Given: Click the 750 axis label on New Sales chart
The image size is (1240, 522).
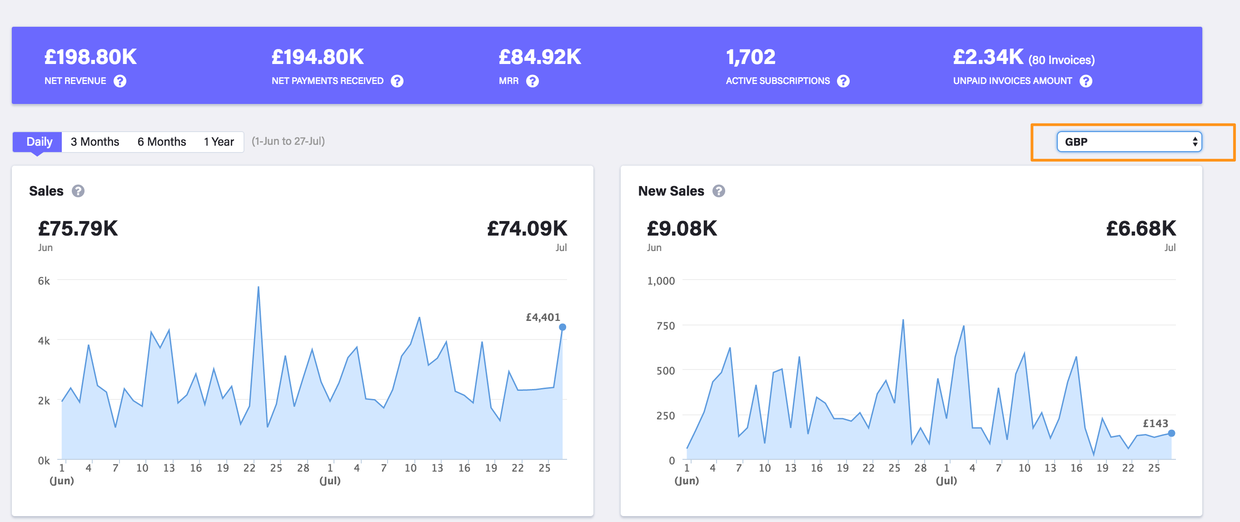Looking at the screenshot, I should click(x=666, y=326).
